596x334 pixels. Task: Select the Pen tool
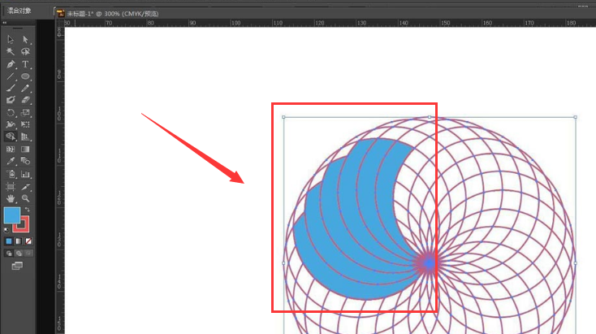11,64
